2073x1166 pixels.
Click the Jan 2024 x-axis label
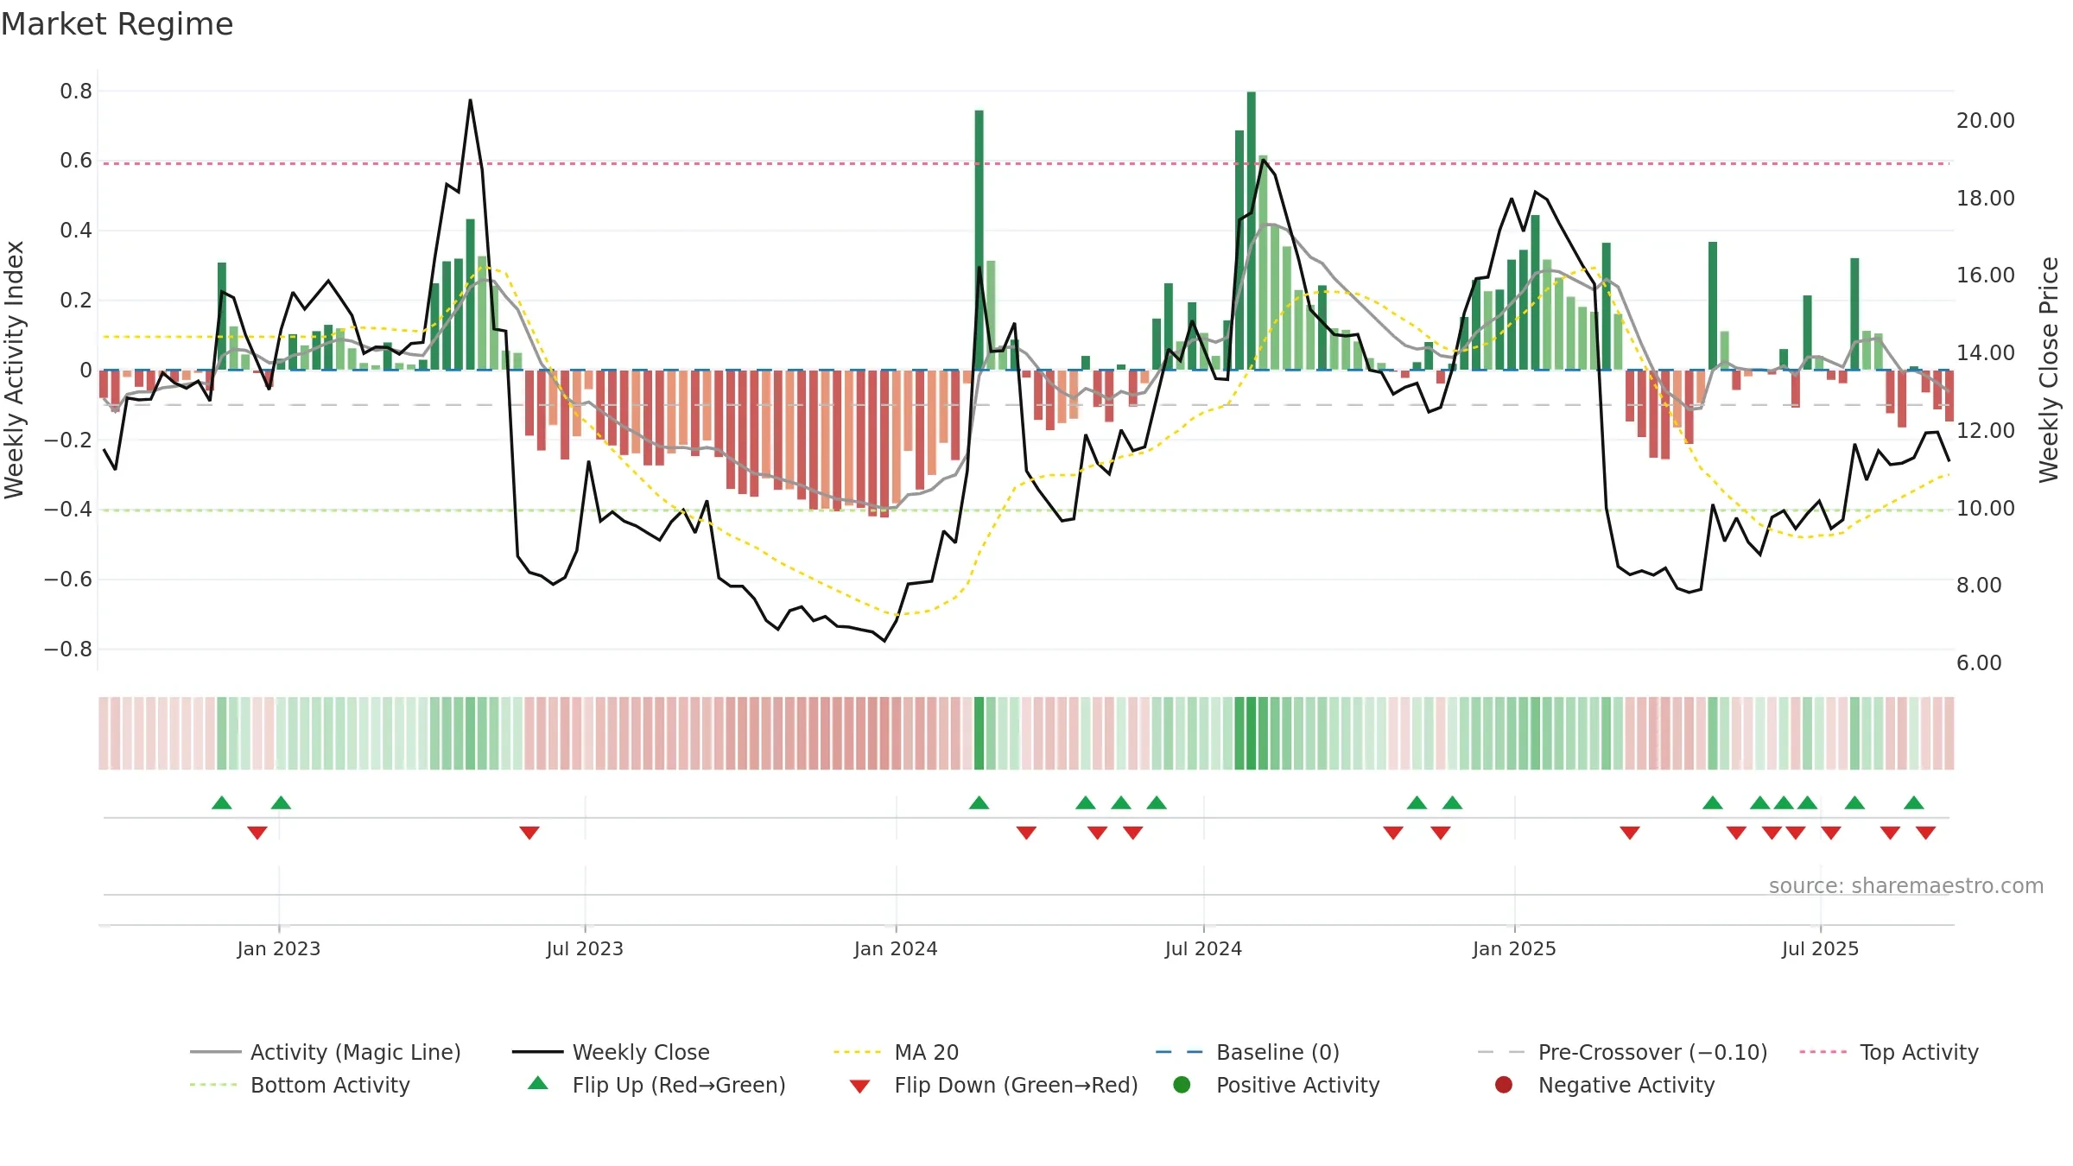pos(896,948)
